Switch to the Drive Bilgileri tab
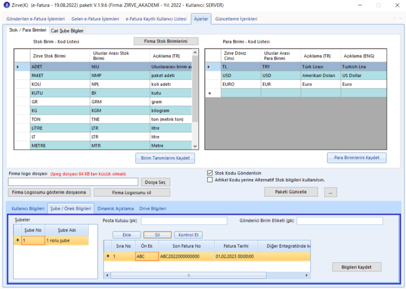Screen dimensions: 406x289 click(153, 209)
